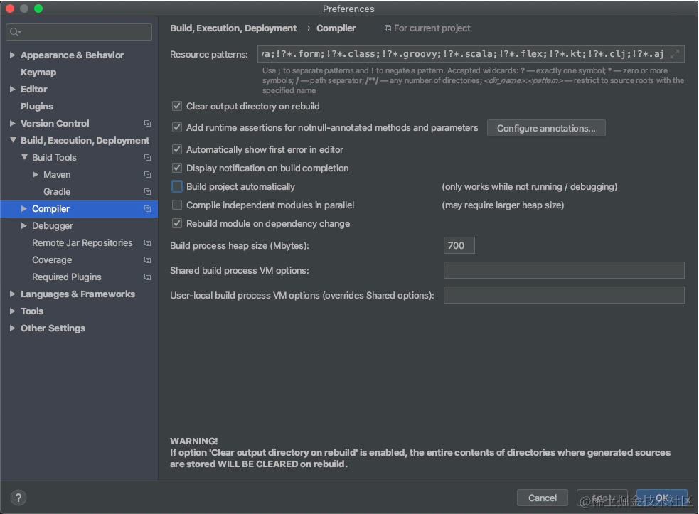Collapse the Build, Execution, Deployment tree

(12, 140)
